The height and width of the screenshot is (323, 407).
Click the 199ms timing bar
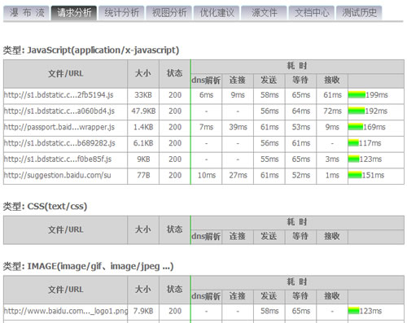coord(357,95)
